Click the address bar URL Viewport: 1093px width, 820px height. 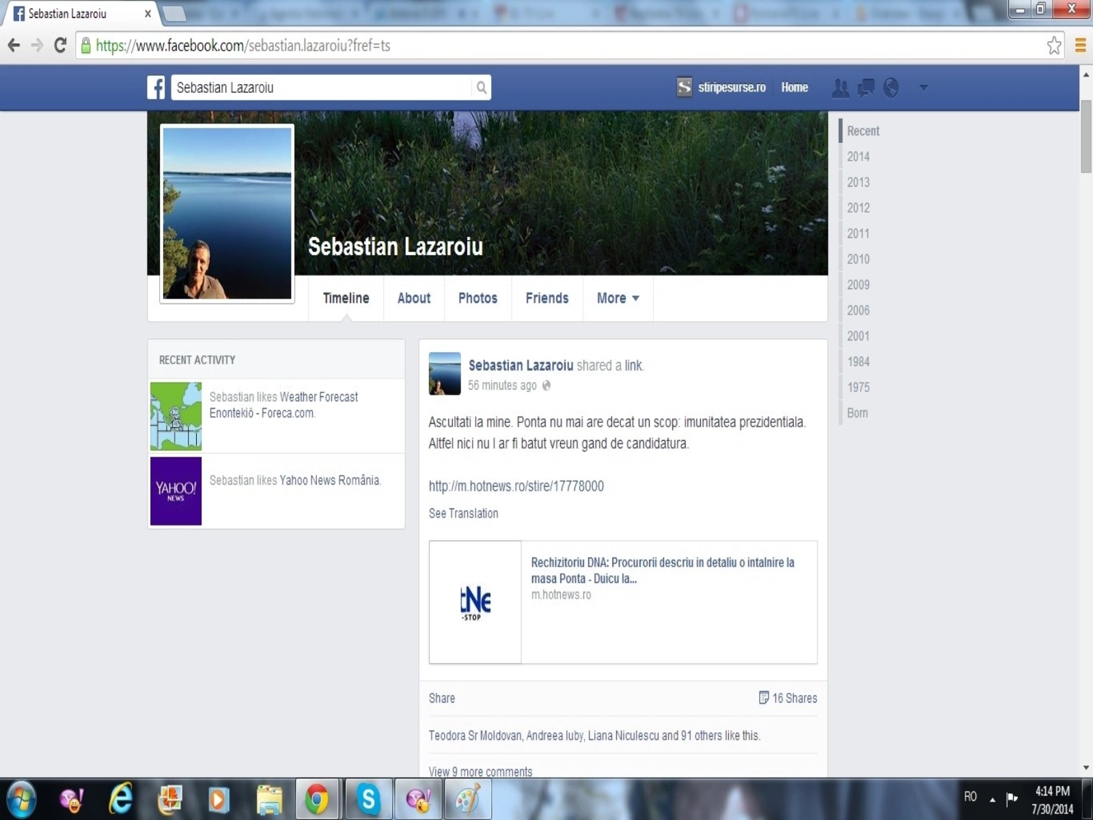tap(243, 46)
